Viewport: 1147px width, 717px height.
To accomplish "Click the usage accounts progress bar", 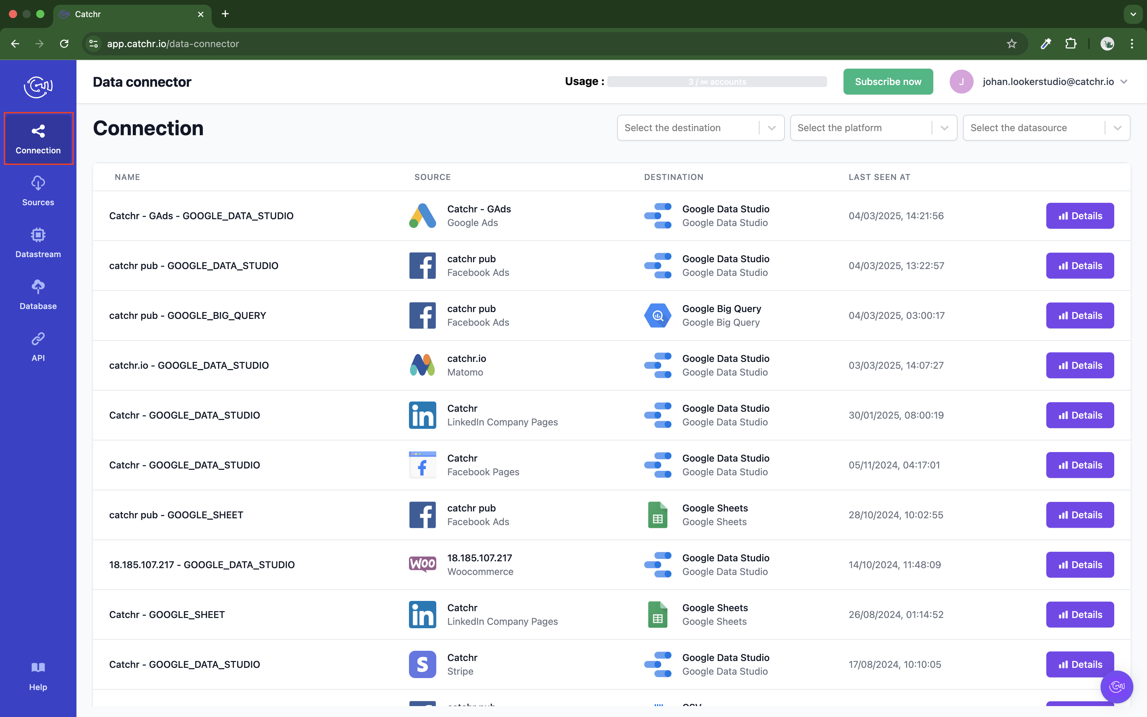I will [x=717, y=82].
